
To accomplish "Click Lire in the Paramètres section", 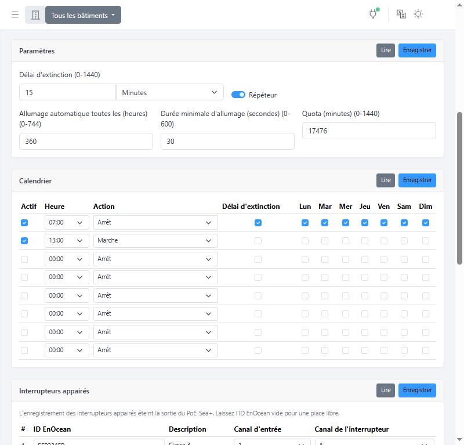I will [386, 50].
